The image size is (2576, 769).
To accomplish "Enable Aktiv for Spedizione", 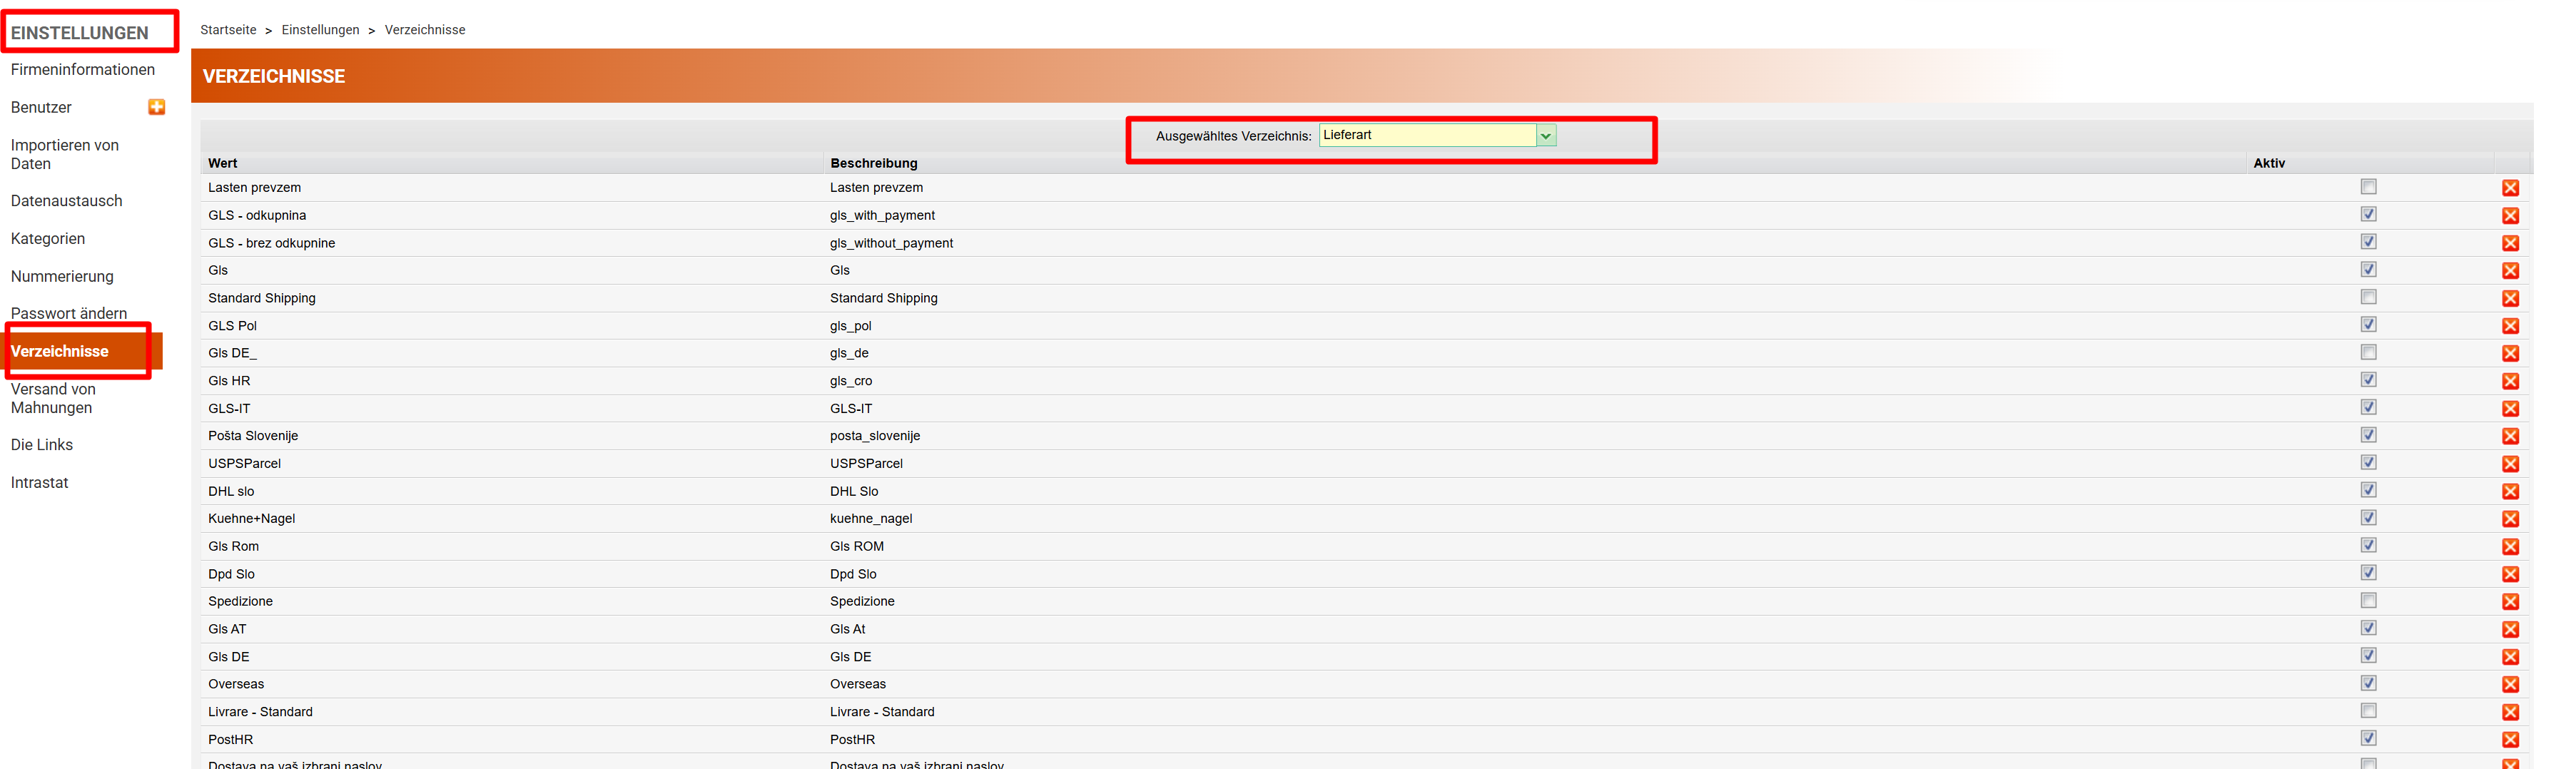I will 2368,601.
